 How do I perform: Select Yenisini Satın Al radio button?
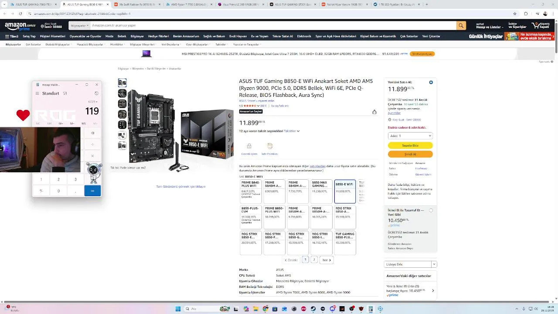(x=431, y=82)
